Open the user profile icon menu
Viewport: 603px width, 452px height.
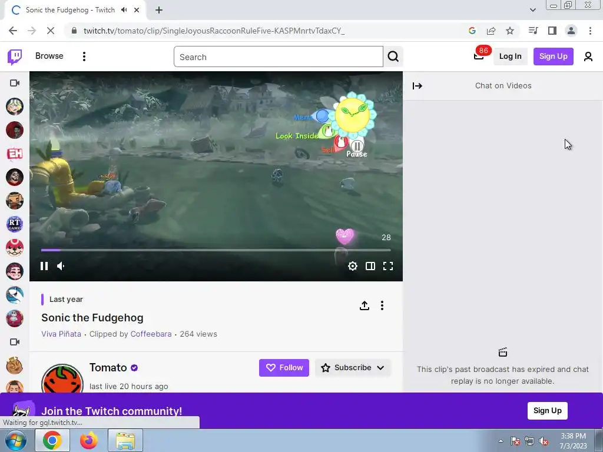[588, 56]
